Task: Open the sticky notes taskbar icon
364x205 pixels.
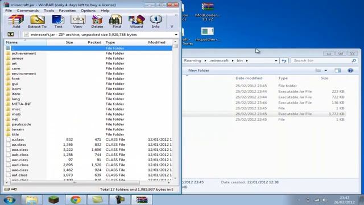Action: pos(97,200)
